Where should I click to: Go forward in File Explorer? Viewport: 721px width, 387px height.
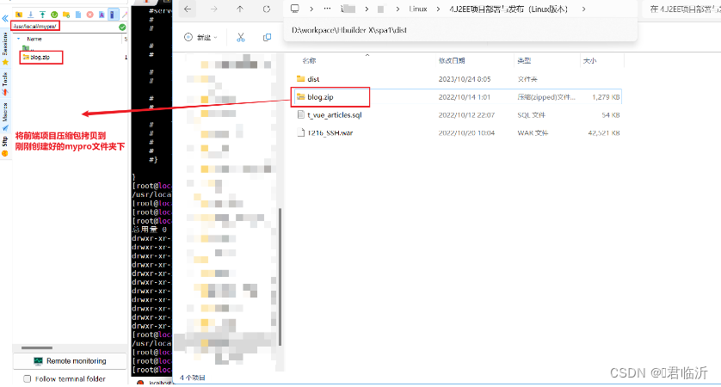tap(214, 9)
